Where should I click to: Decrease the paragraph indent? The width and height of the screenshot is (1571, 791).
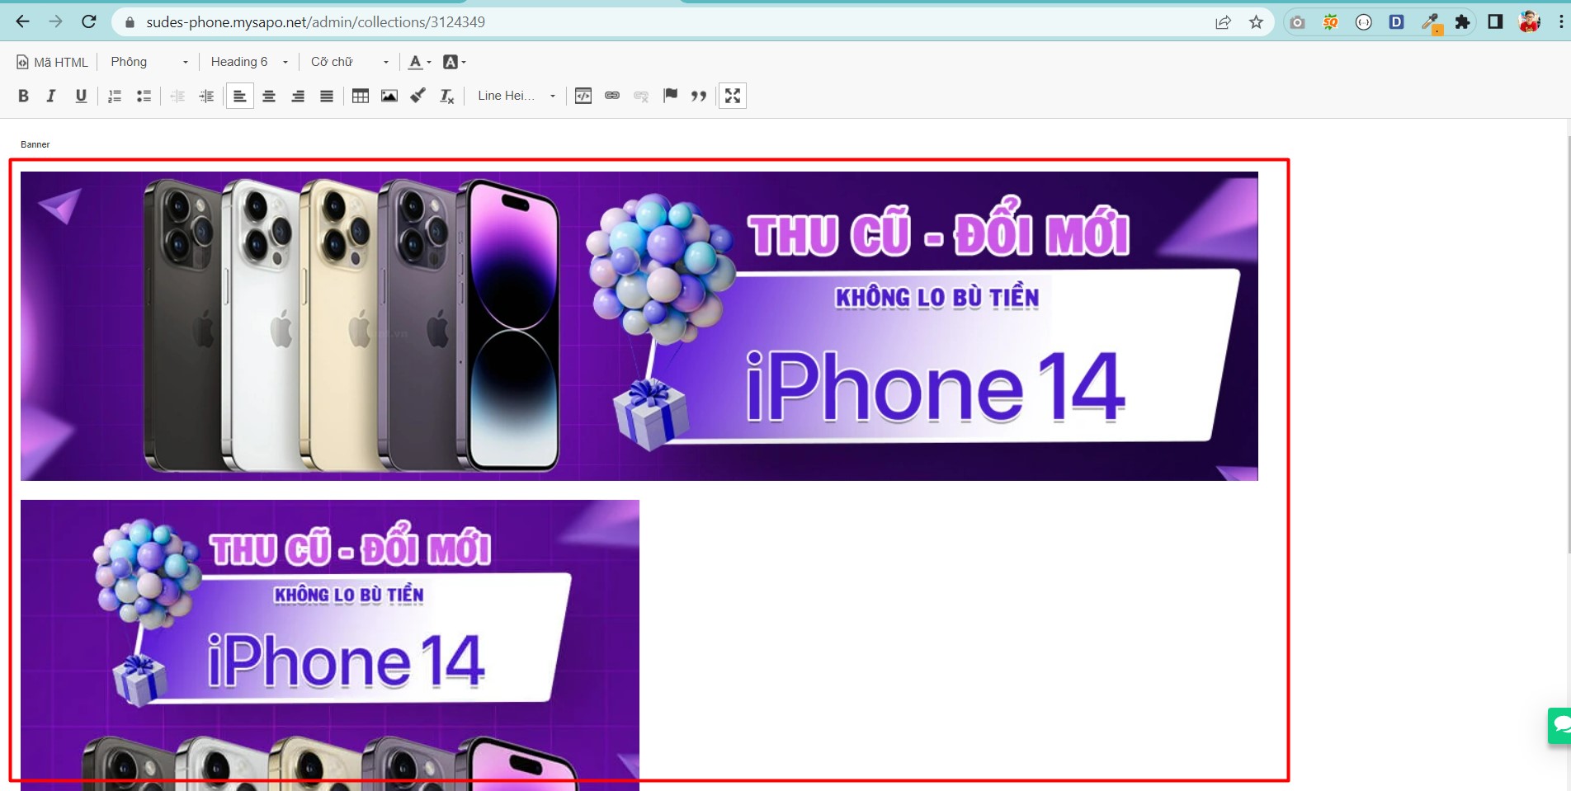coord(177,96)
